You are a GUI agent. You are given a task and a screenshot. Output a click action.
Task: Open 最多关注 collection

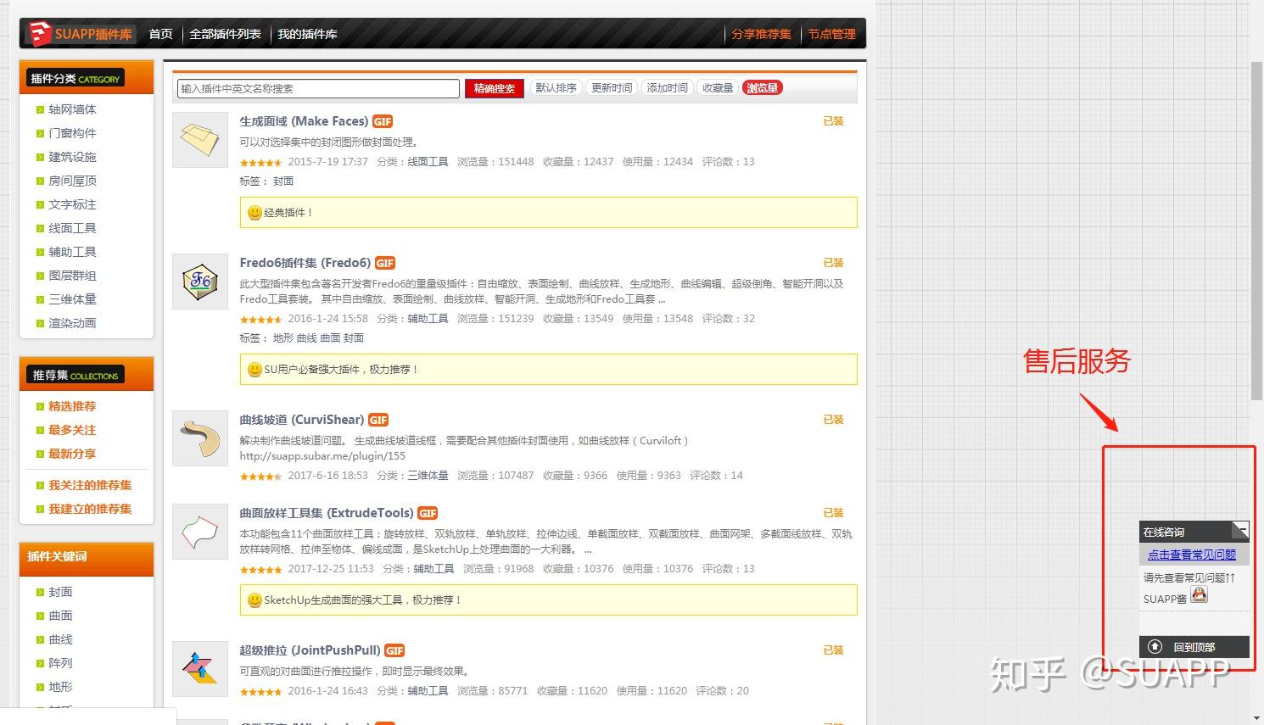(x=72, y=430)
